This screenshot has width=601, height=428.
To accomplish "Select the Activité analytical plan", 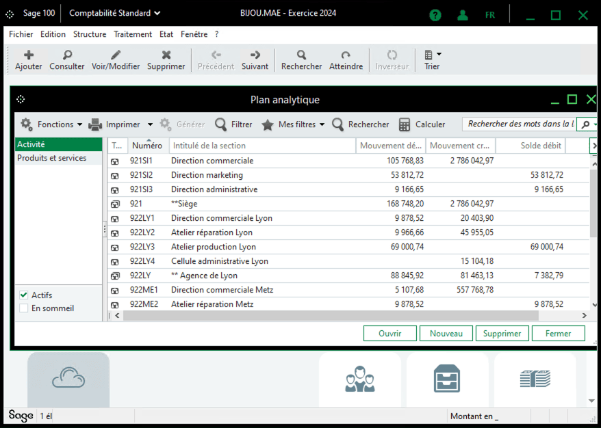I will click(59, 144).
